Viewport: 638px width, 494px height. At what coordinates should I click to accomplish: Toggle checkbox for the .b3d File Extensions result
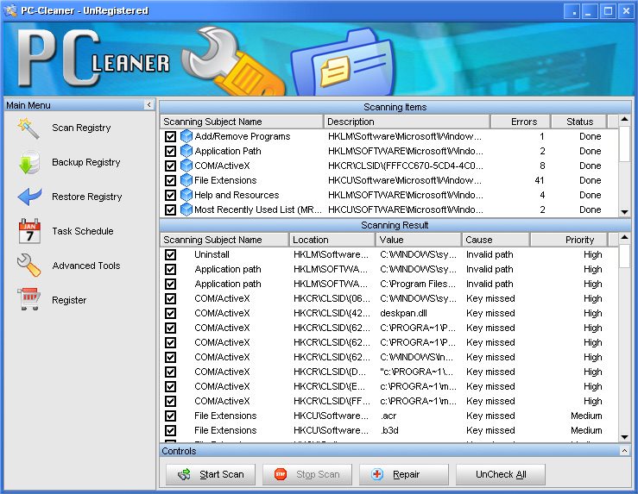click(x=170, y=430)
